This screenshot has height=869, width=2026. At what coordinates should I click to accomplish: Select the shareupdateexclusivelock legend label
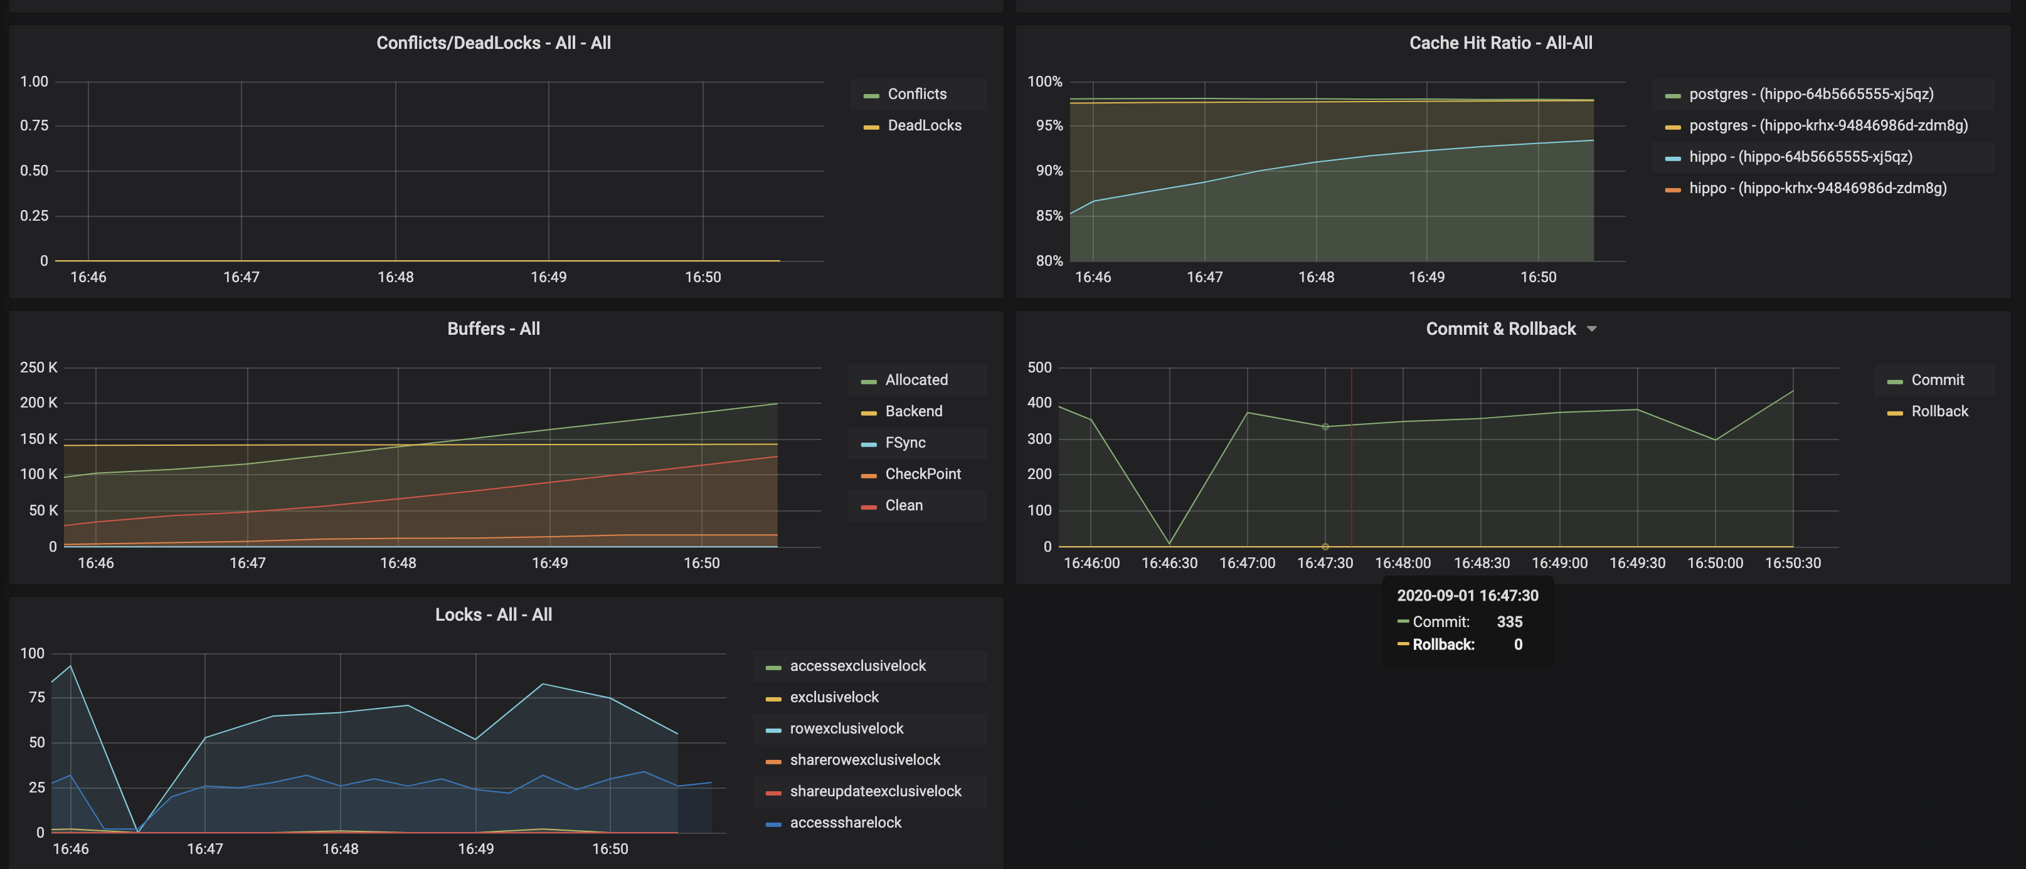click(x=876, y=791)
